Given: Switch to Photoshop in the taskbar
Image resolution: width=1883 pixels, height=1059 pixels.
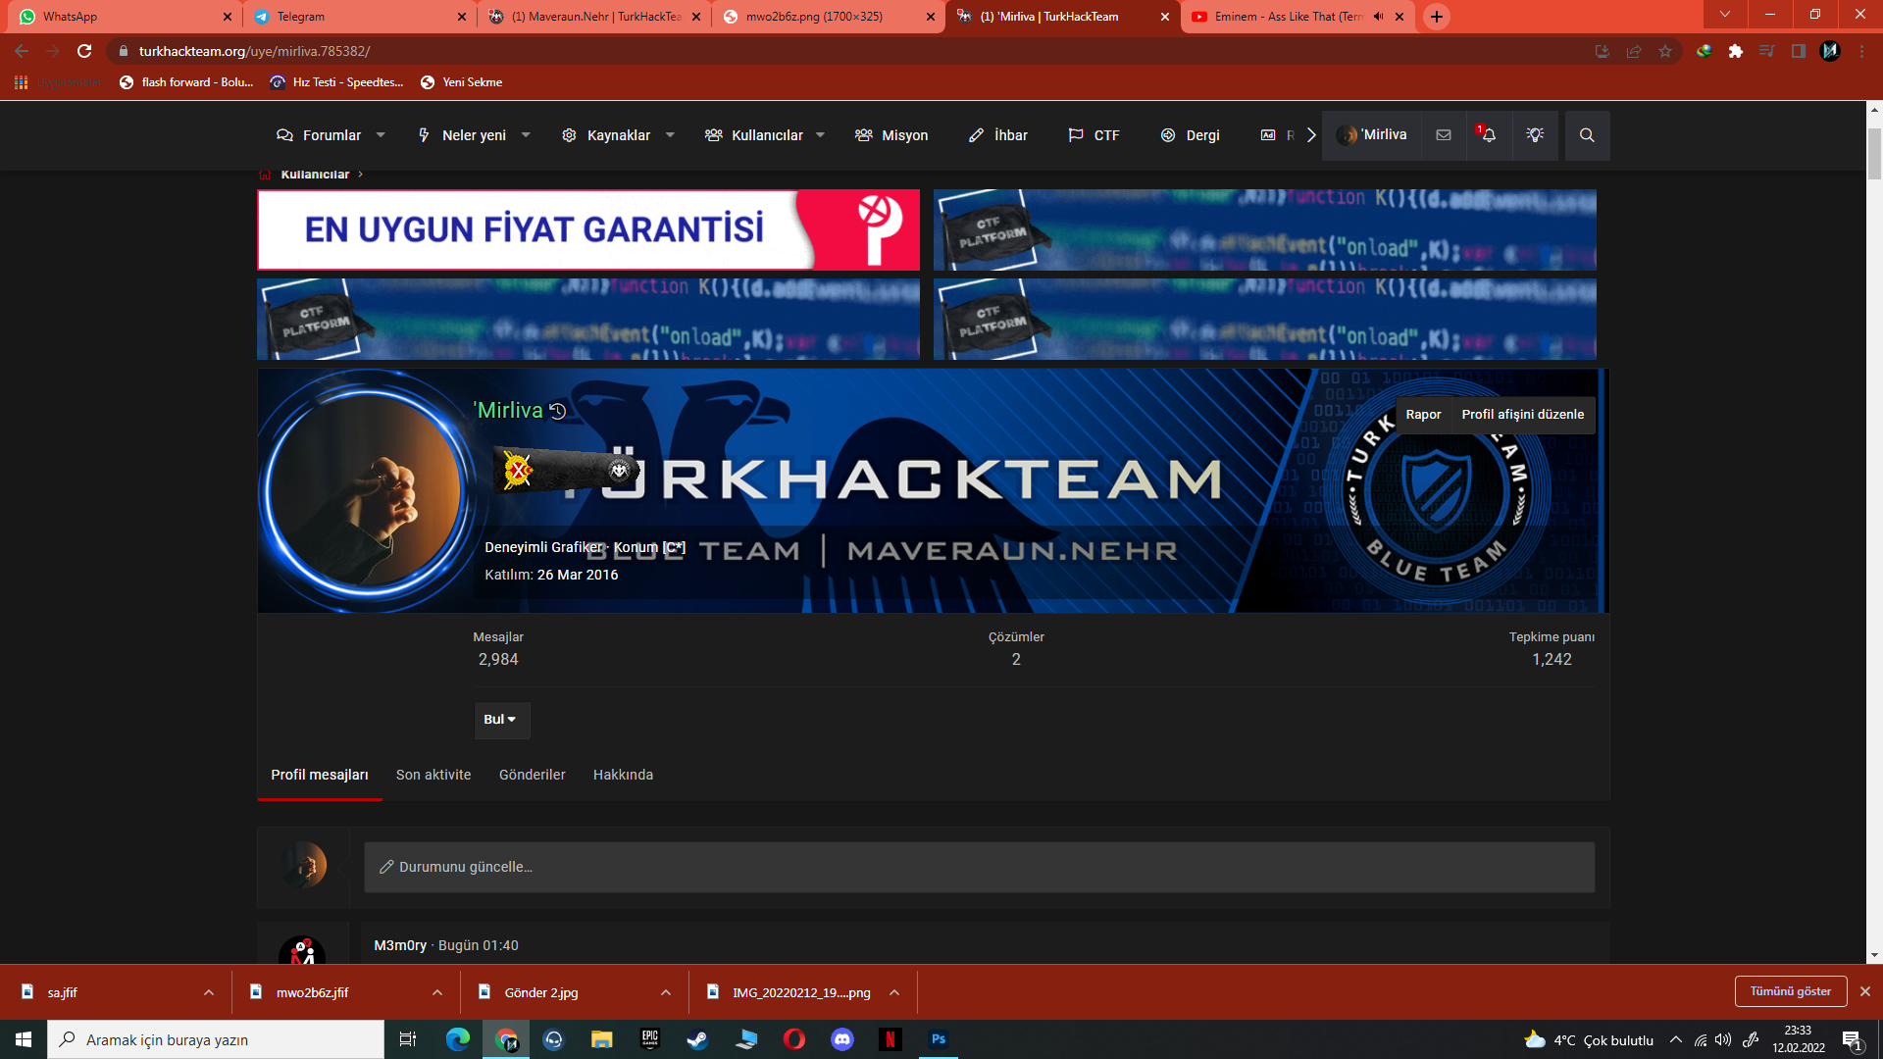Looking at the screenshot, I should (x=939, y=1039).
